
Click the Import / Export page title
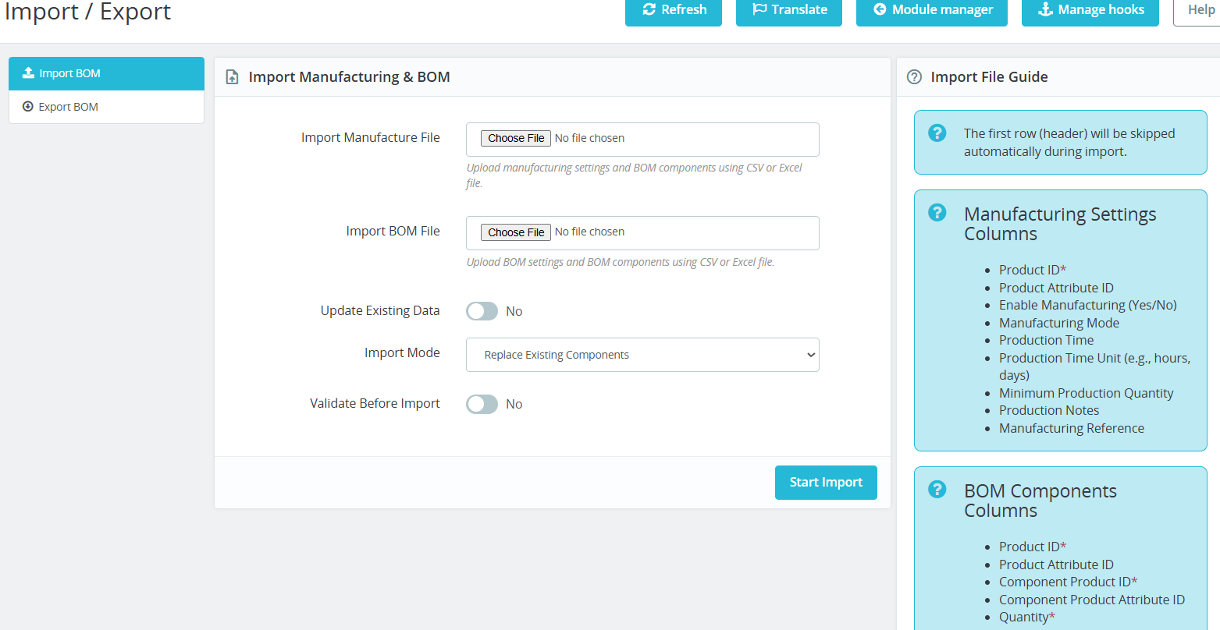[x=87, y=12]
